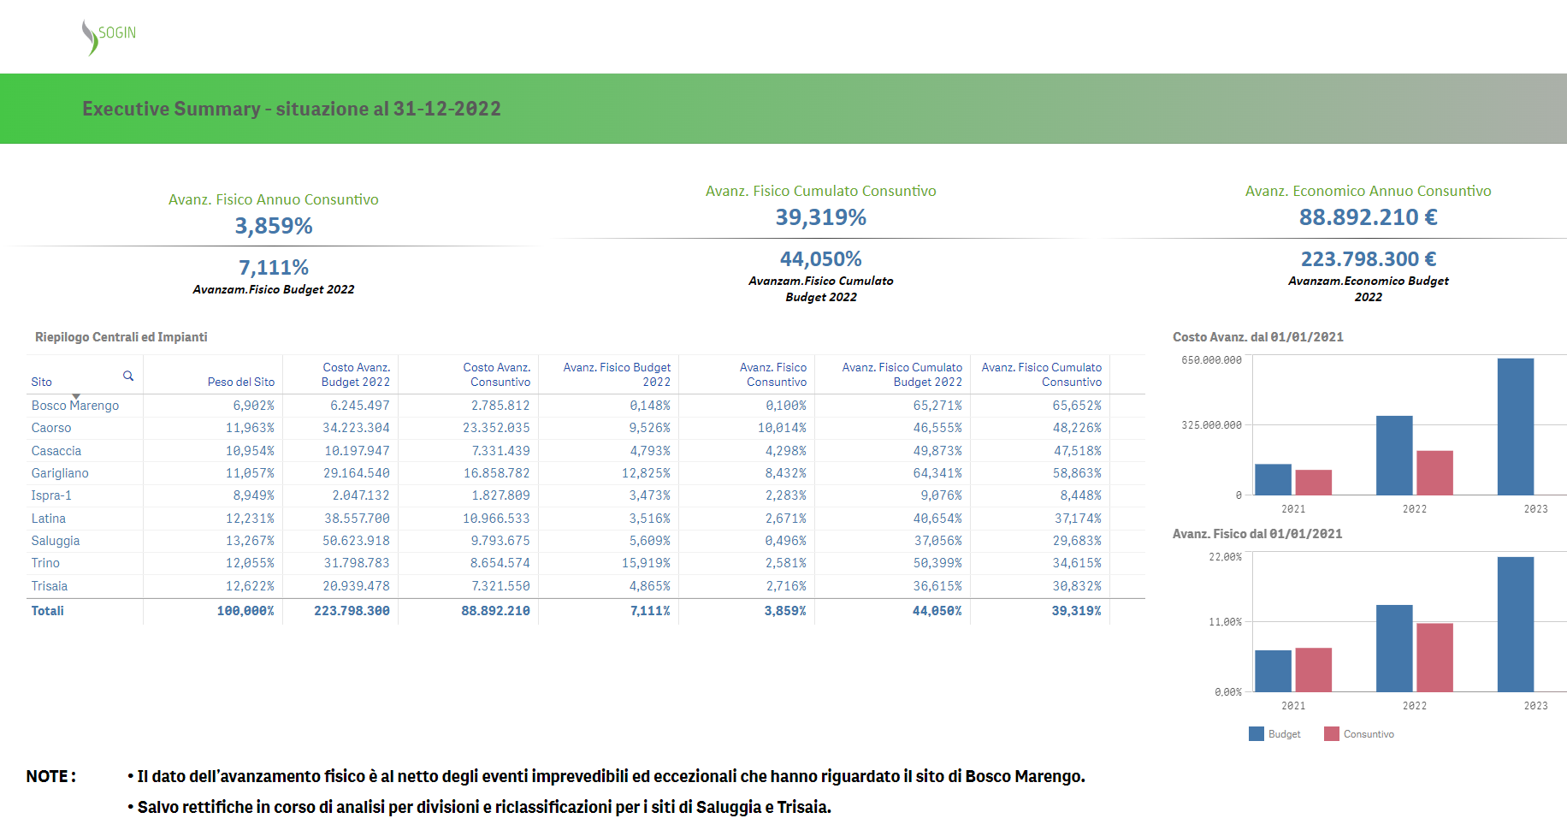Sort by Peso del Sito column header
Image resolution: width=1567 pixels, height=836 pixels.
pos(240,382)
